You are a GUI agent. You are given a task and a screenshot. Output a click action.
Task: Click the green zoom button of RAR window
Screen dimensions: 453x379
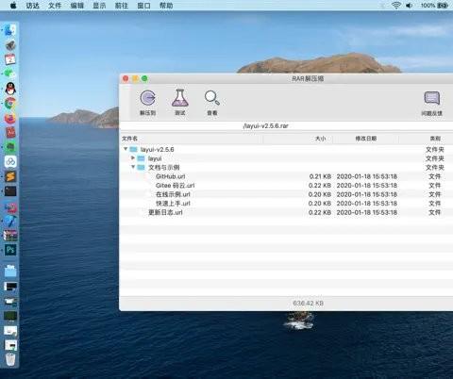(x=144, y=78)
